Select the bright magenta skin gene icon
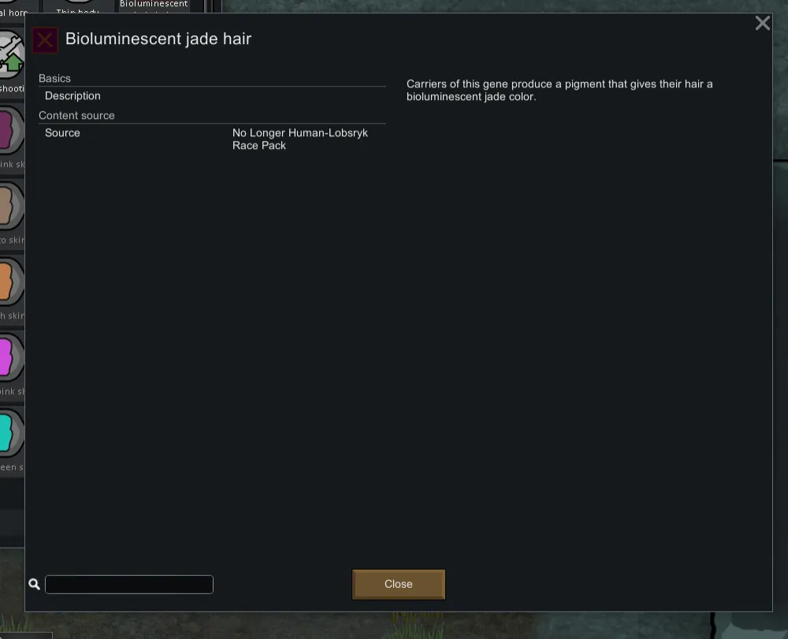Screen dimensions: 788x639 click(12, 358)
